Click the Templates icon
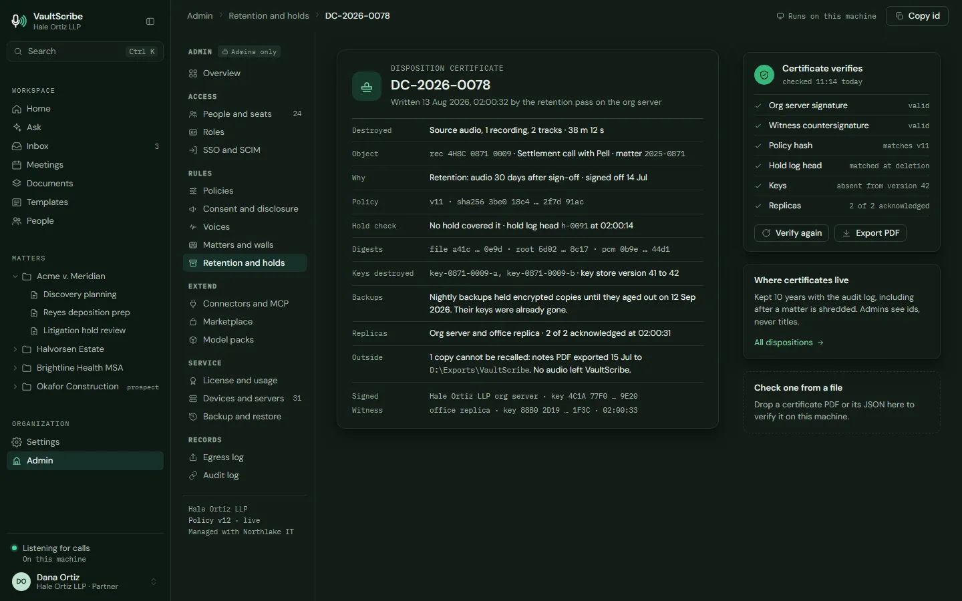962x601 pixels. [17, 202]
